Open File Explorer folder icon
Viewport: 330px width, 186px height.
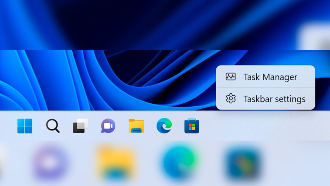tap(136, 126)
